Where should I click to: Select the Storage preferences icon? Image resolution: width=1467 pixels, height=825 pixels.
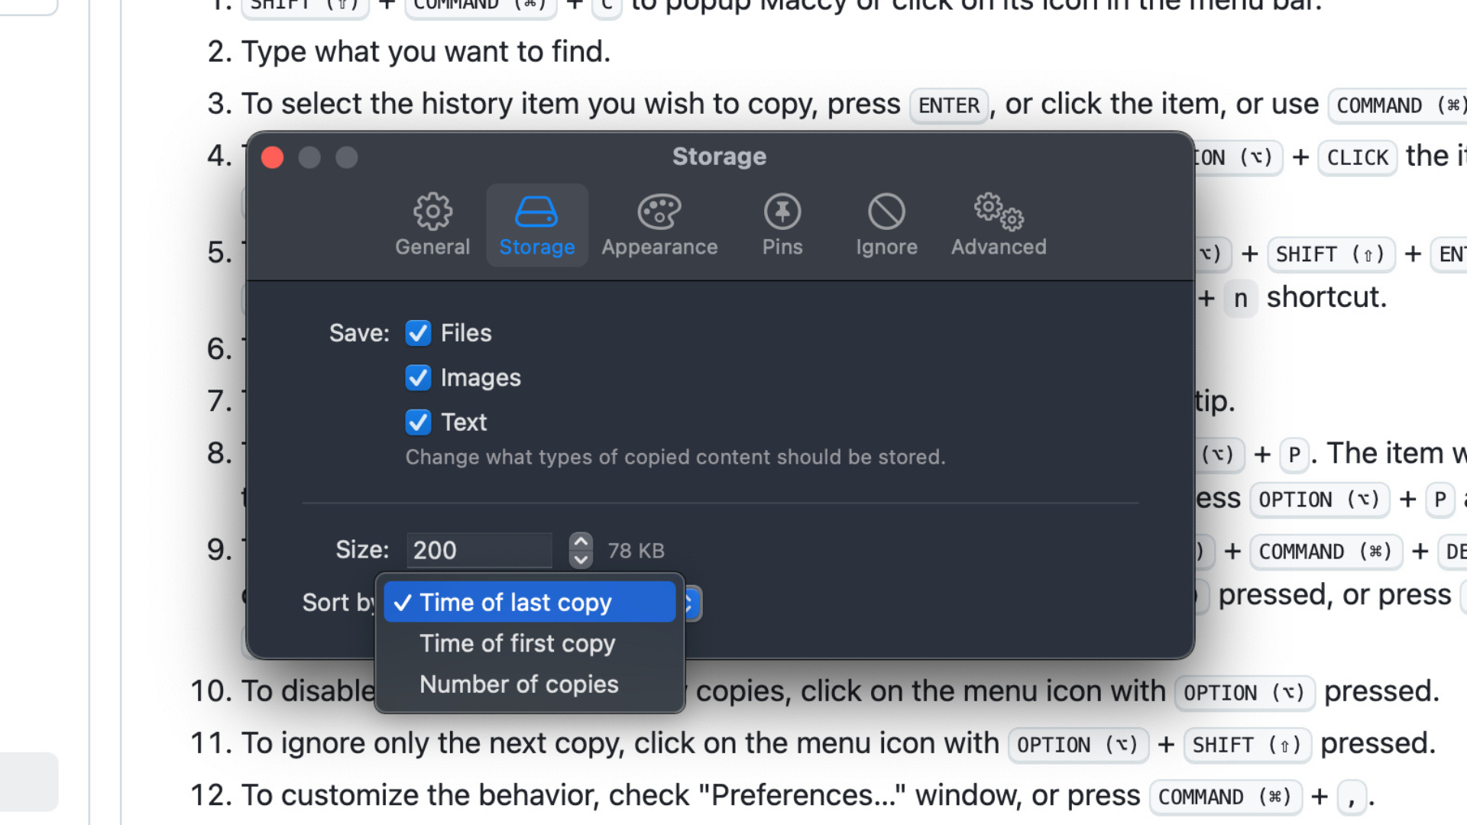(536, 224)
